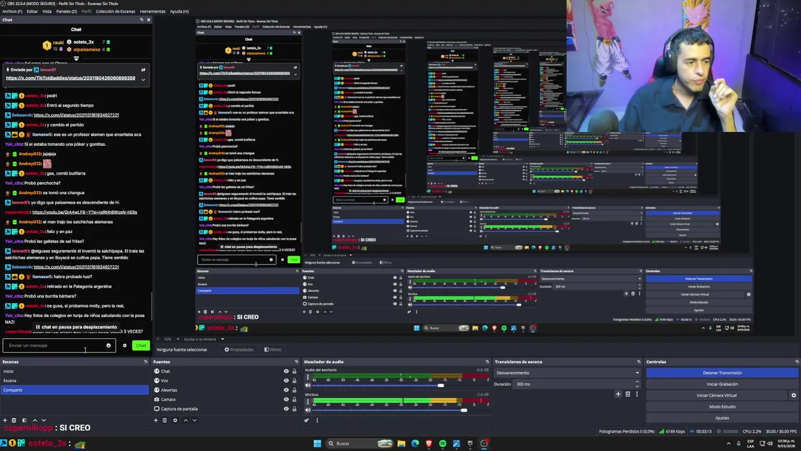Add a scene transition with plus icon
The width and height of the screenshot is (801, 451).
tap(618, 394)
